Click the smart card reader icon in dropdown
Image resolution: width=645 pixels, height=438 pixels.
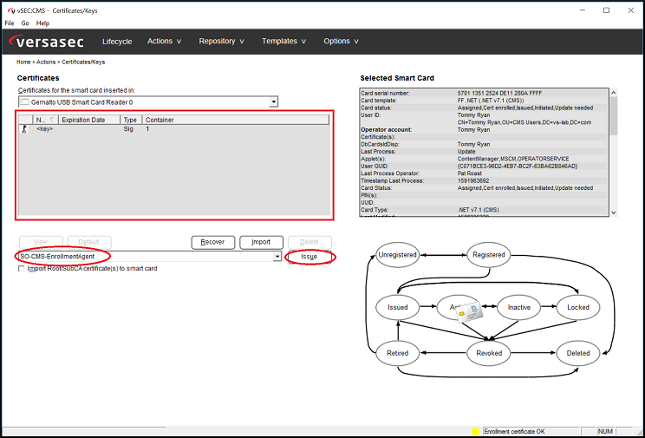[x=24, y=102]
